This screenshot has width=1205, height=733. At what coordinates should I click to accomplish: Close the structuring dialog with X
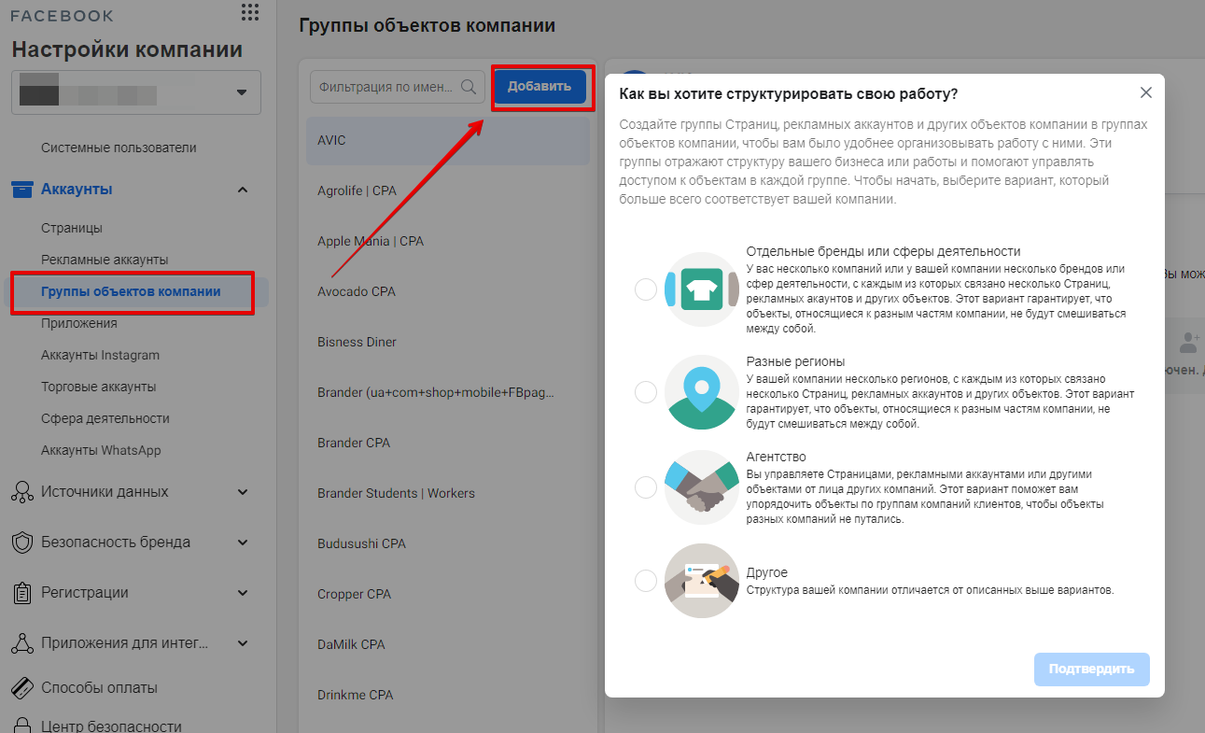1146,92
